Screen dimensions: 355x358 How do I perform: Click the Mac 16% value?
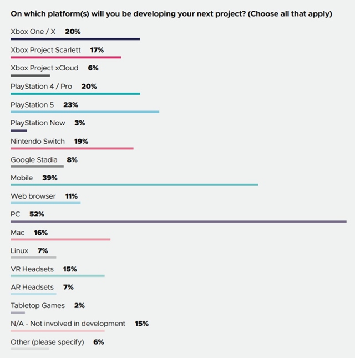[x=41, y=233]
